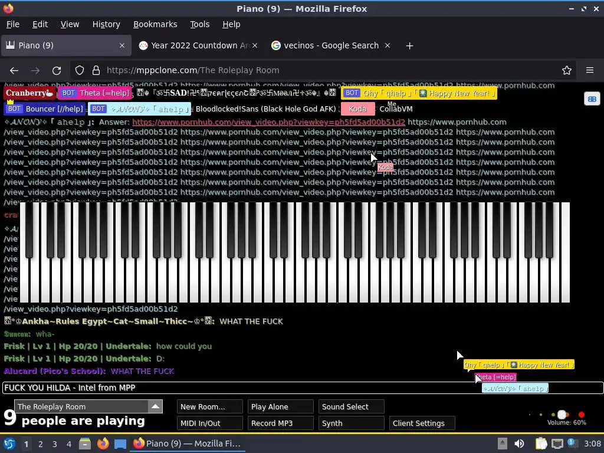
Task: Switch to workspace 4 on taskbar
Action: point(69,444)
